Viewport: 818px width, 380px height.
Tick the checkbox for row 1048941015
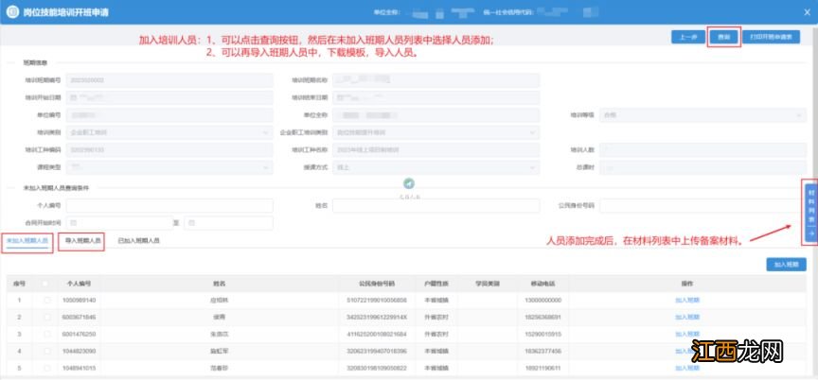pyautogui.click(x=47, y=368)
